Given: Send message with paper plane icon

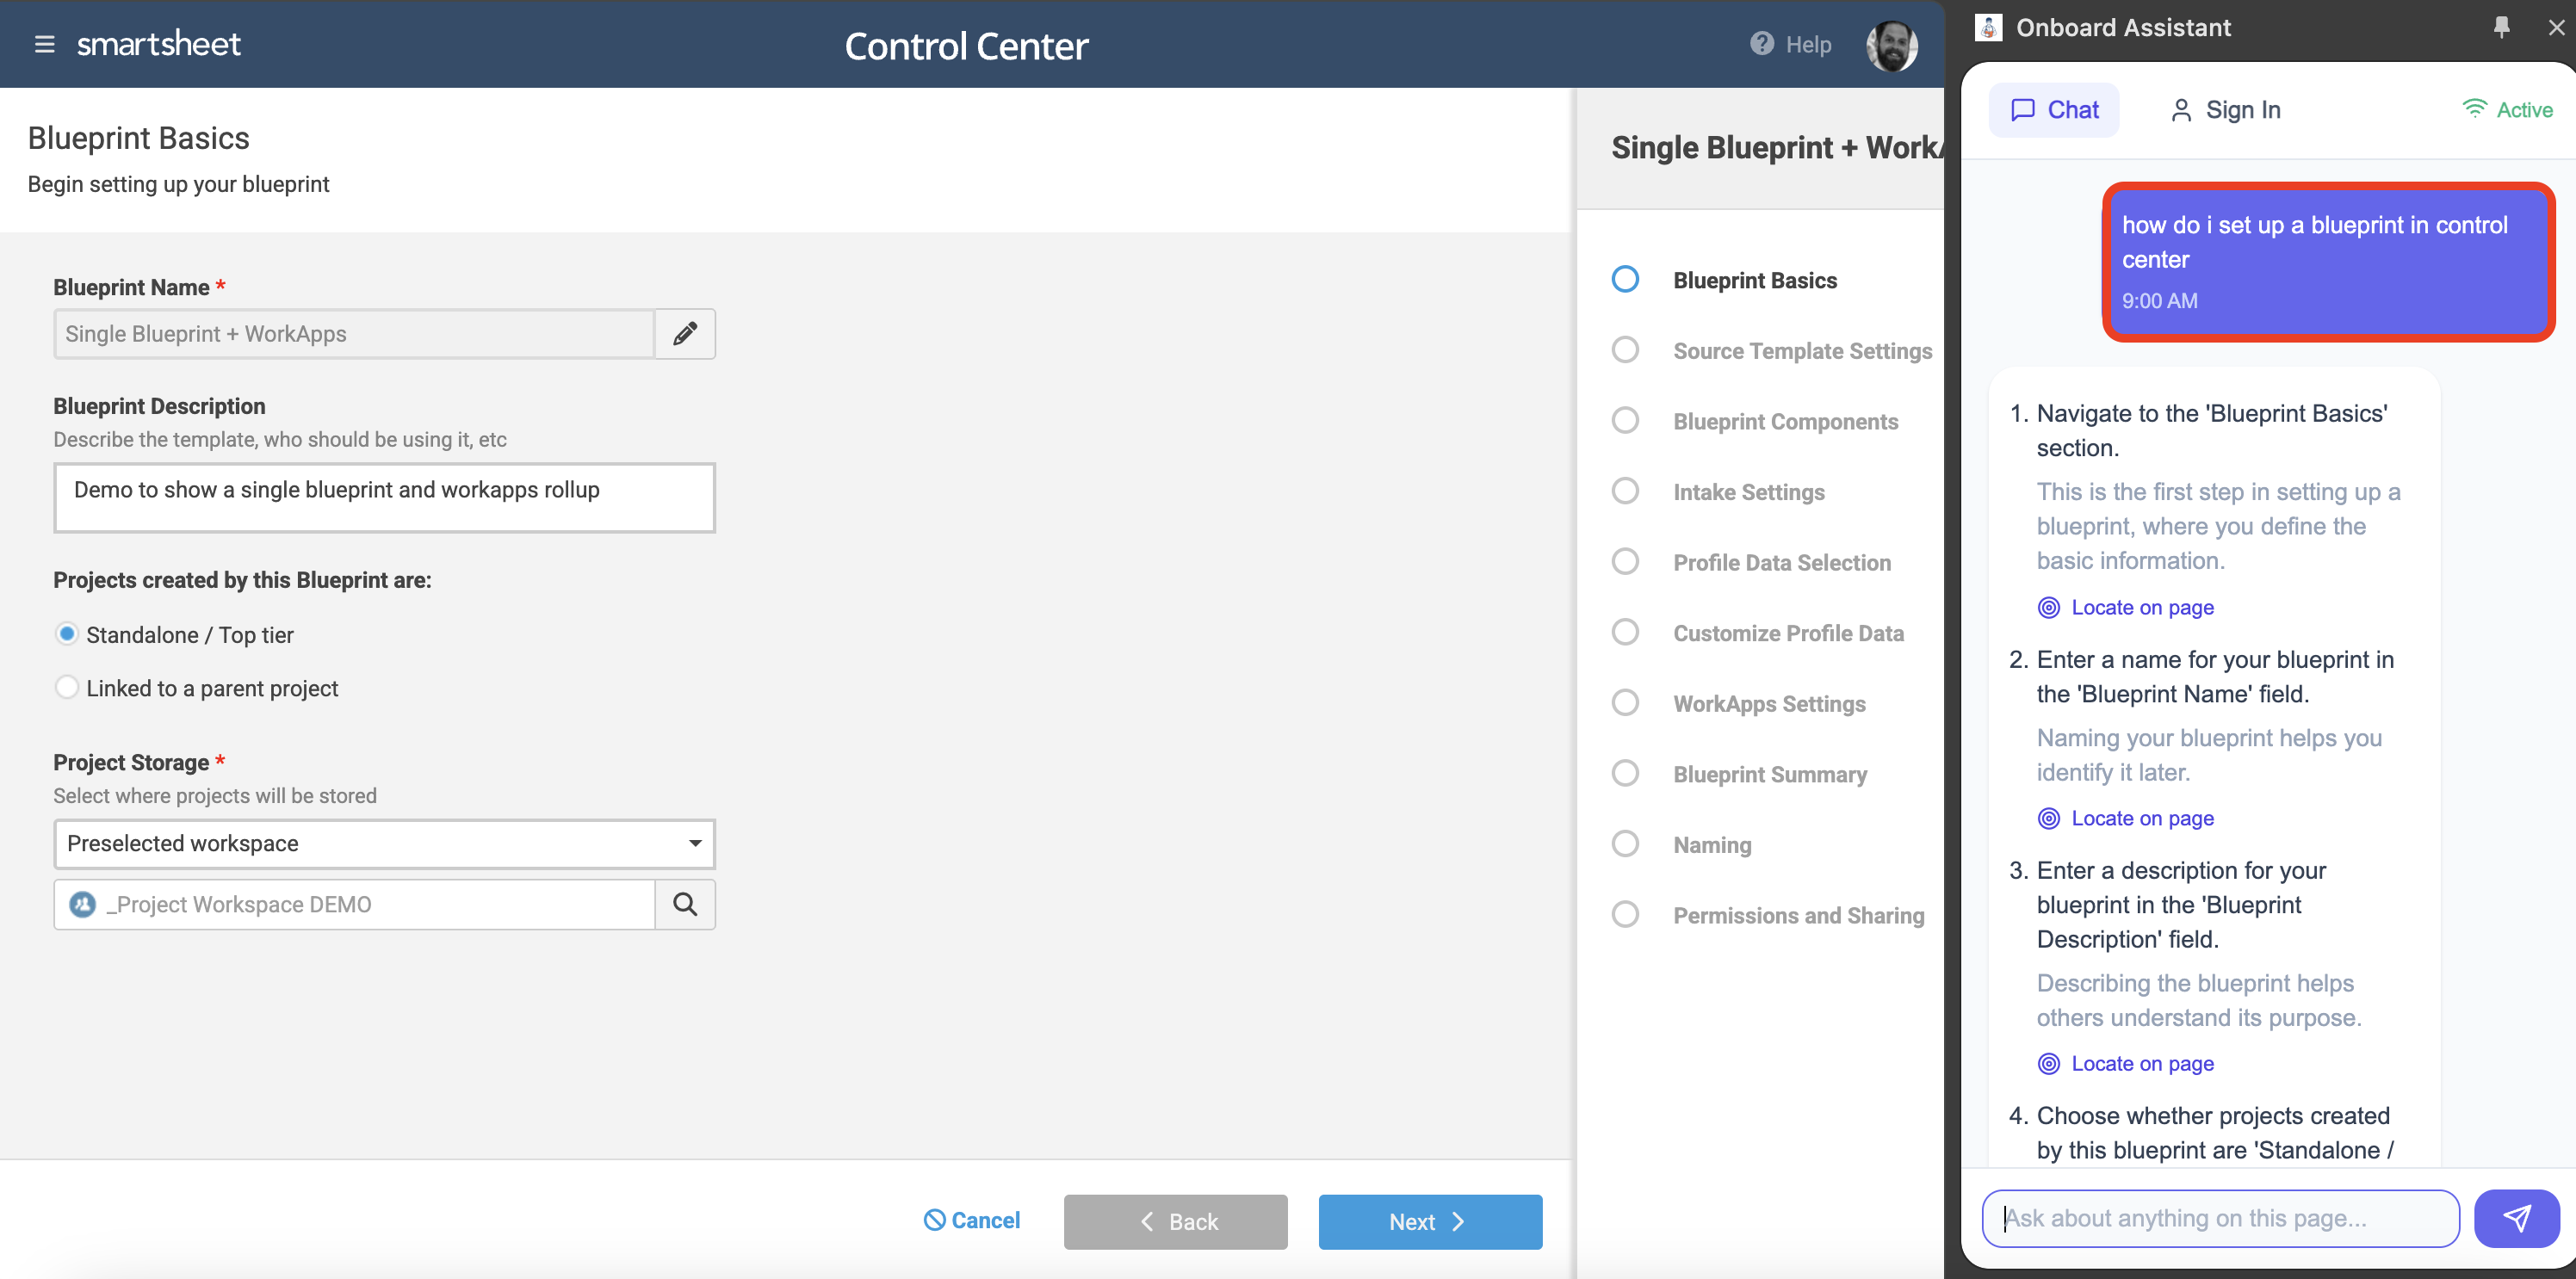Looking at the screenshot, I should (2516, 1218).
